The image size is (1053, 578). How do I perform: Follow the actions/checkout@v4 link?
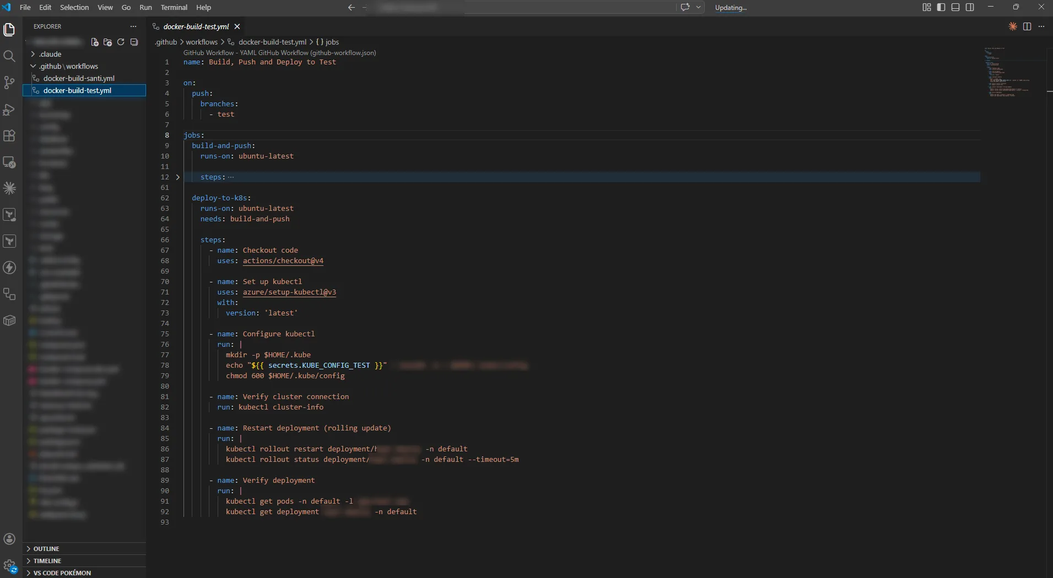click(x=283, y=261)
